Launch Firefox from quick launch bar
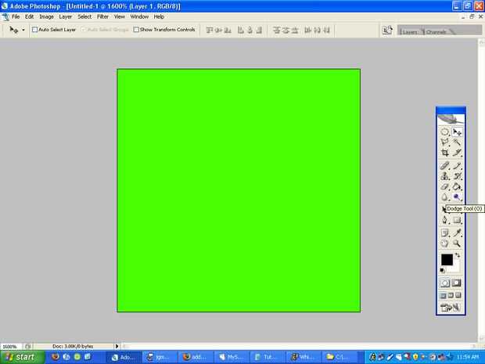This screenshot has width=485, height=364. click(x=56, y=357)
